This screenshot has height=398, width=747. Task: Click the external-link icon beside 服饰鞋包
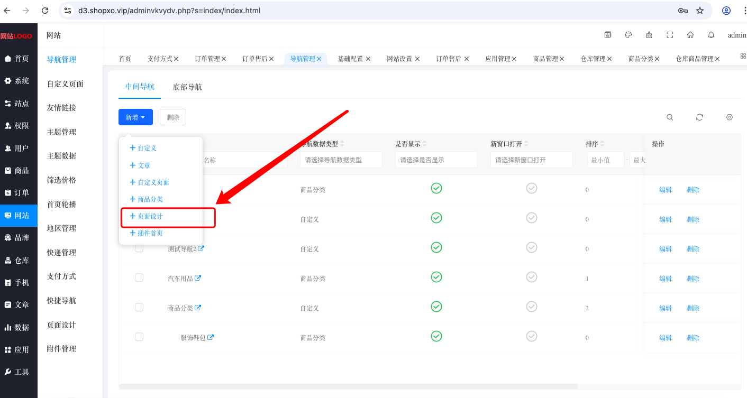pos(211,337)
